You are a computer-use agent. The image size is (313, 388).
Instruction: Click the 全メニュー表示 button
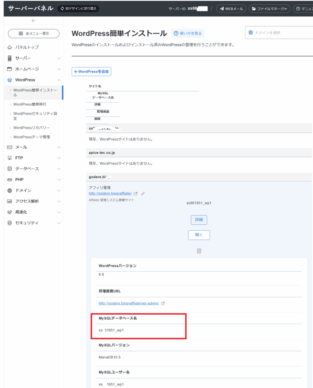34,34
